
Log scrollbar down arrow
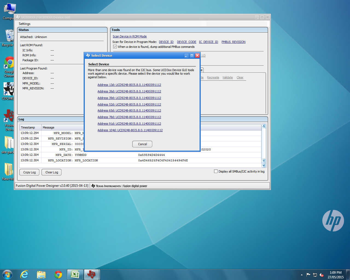click(264, 165)
